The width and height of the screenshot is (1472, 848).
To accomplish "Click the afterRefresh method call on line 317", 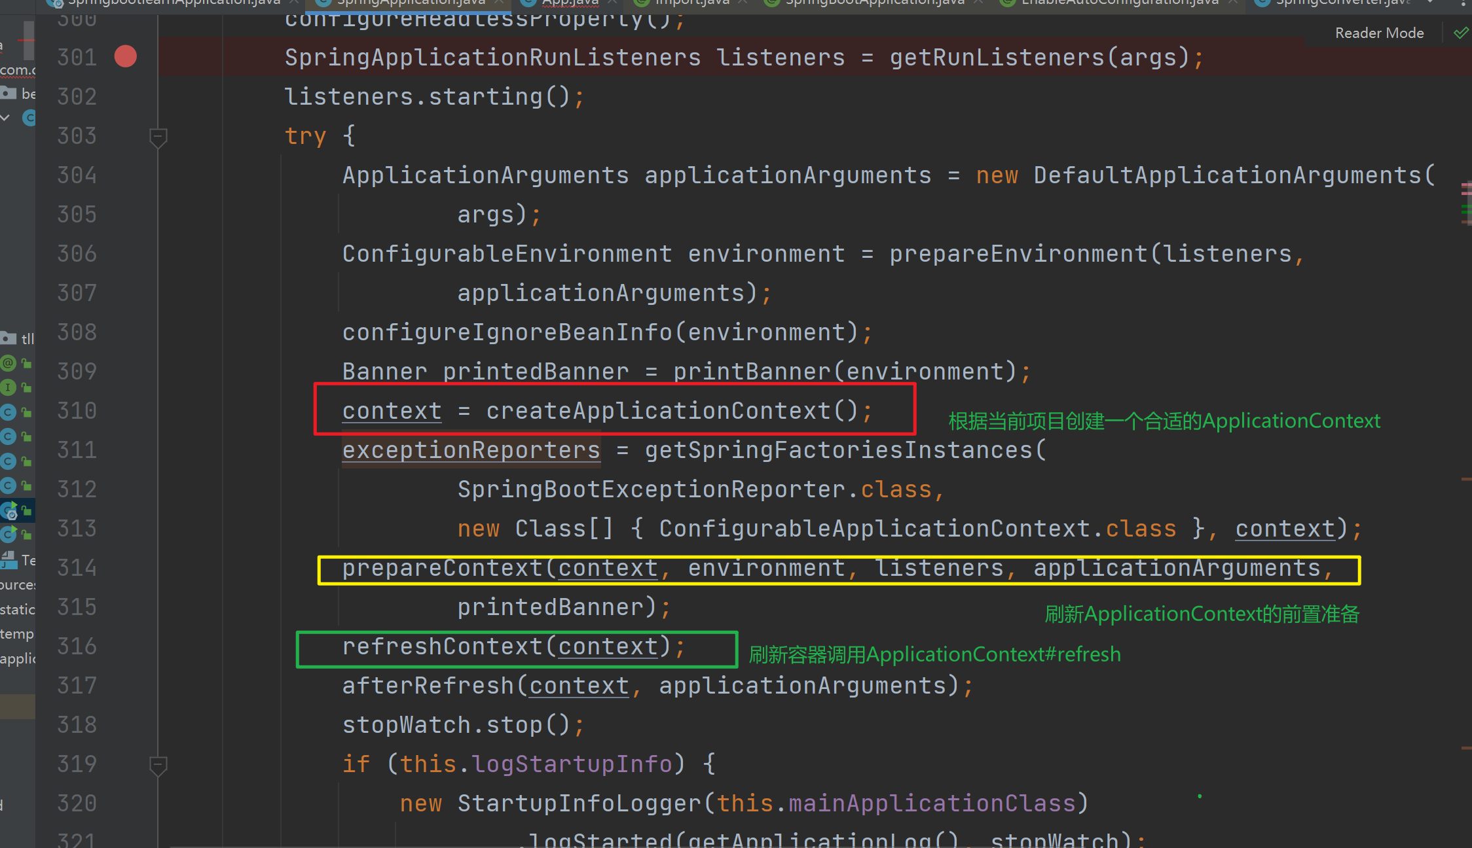I will point(428,686).
